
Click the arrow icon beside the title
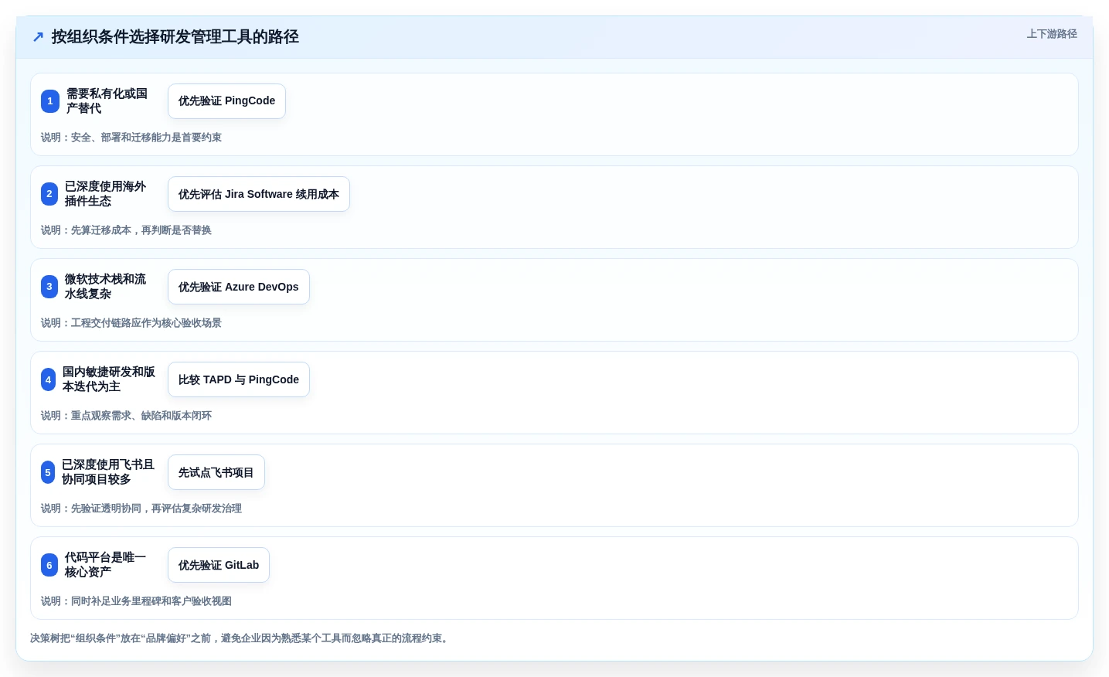tap(38, 37)
